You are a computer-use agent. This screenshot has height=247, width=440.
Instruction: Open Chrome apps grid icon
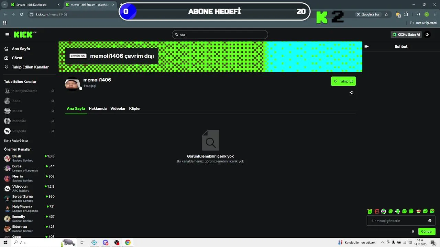click(4, 23)
